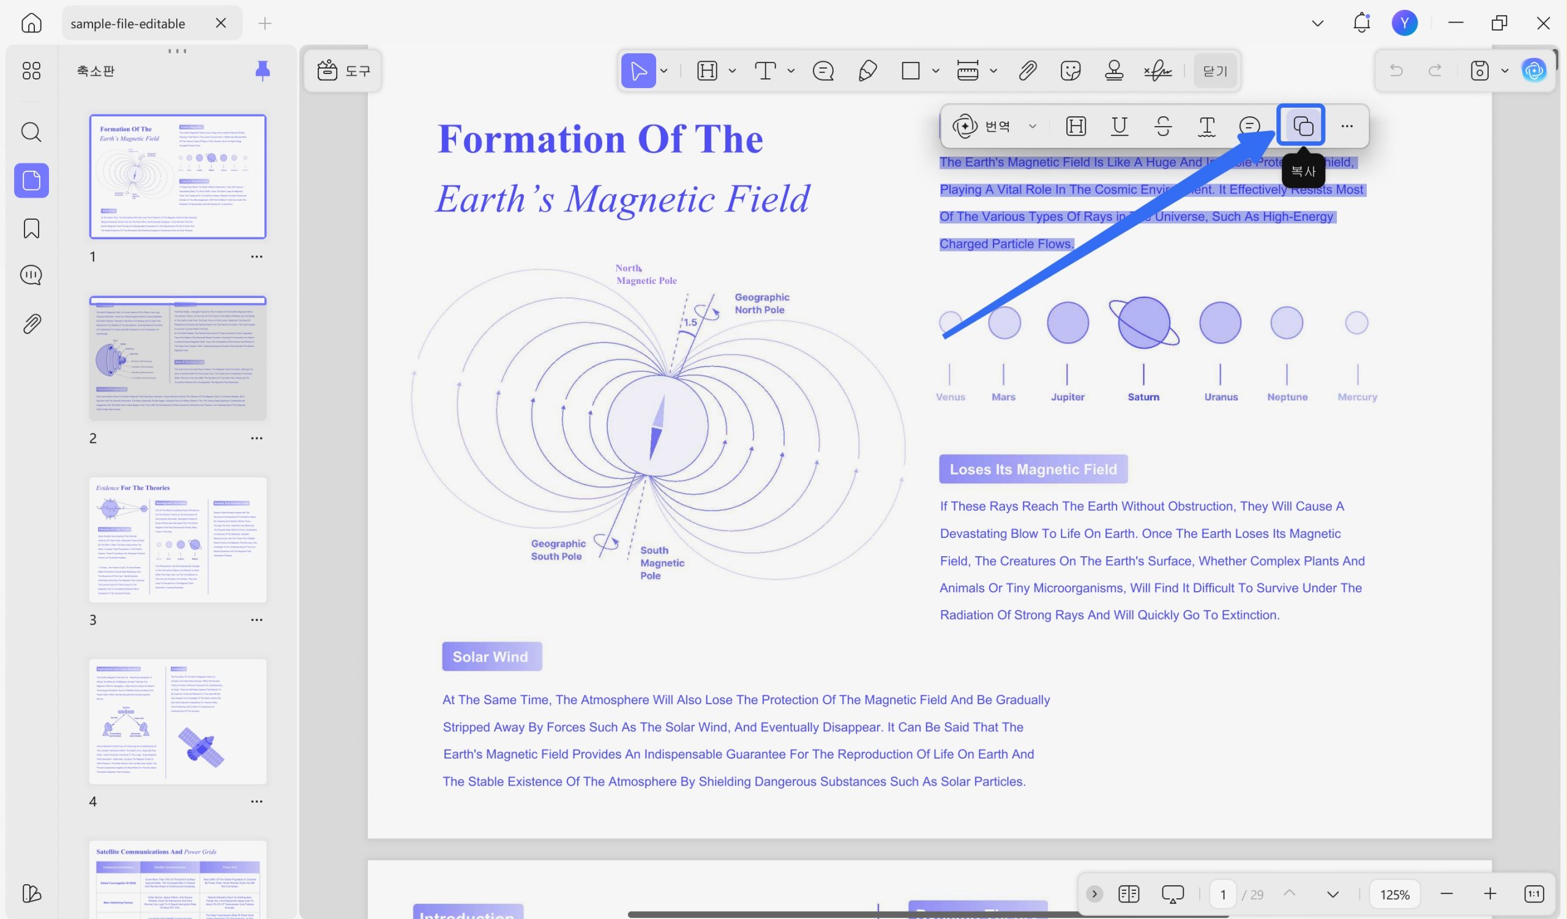Expand the selection tool dropdown arrow

[x=664, y=71]
